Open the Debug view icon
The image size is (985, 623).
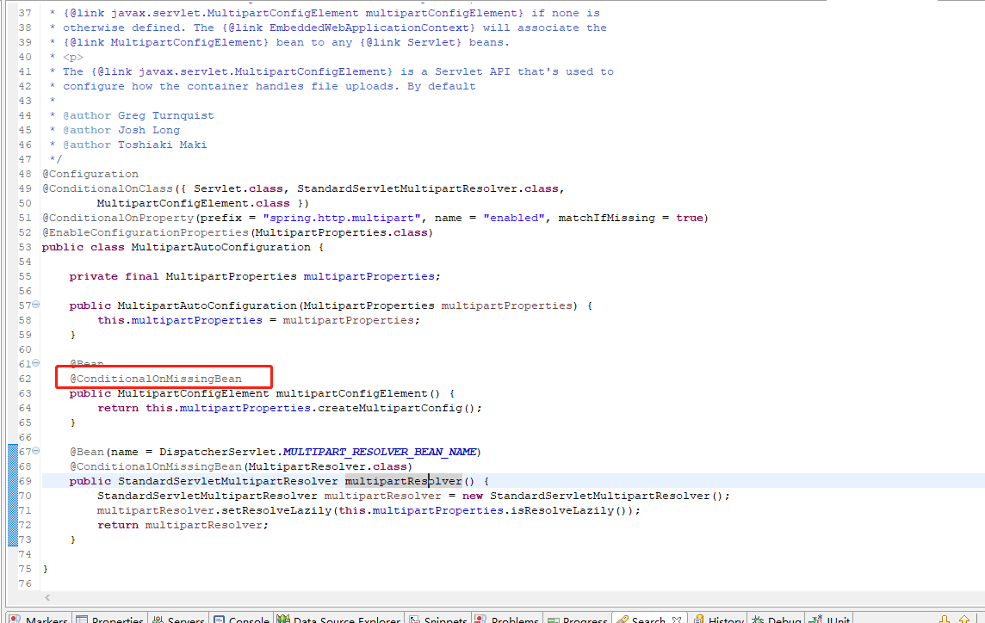(759, 618)
